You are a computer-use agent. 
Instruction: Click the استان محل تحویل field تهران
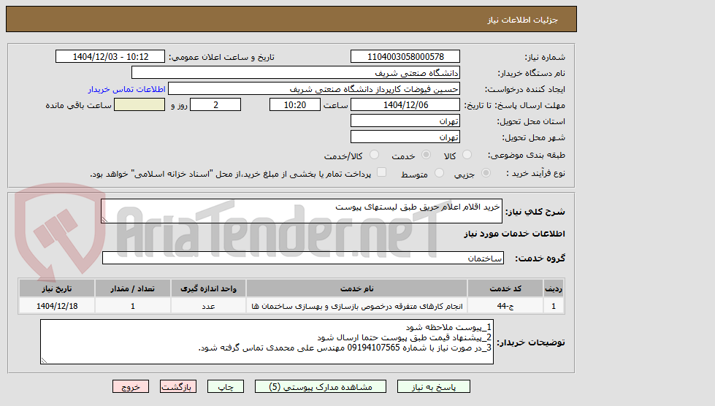pos(405,120)
